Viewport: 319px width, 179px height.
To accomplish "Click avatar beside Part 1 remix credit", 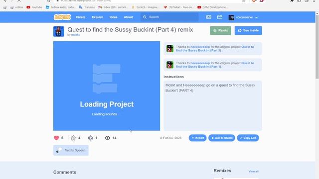I will [170, 65].
